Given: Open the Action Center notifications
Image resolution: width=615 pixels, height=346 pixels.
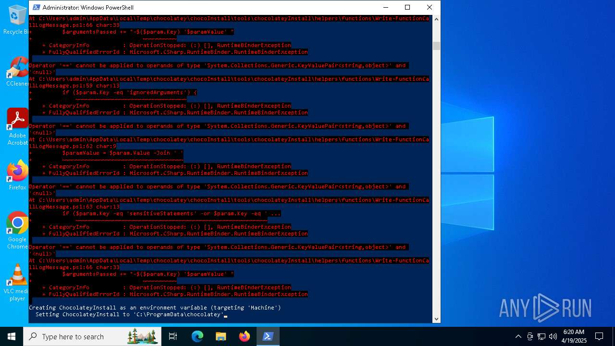Looking at the screenshot, I should (x=599, y=336).
